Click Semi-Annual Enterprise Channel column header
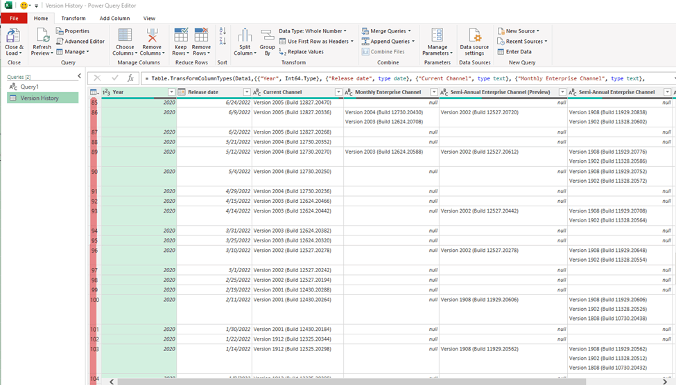Screen dimensions: 676x385 (x=620, y=92)
